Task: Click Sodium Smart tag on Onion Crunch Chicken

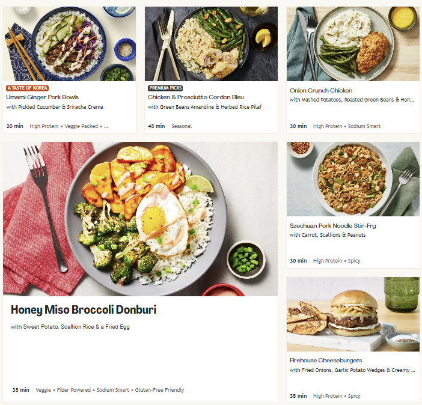Action: (364, 126)
